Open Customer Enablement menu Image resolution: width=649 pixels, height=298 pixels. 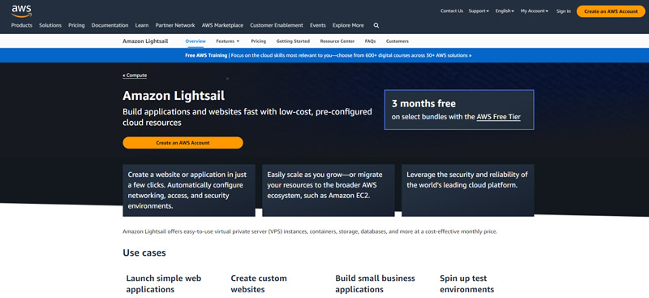[277, 25]
